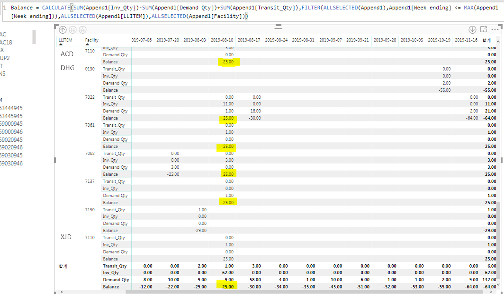The height and width of the screenshot is (294, 504).
Task: Click the -29.00 balance cell for 7150
Action: click(x=200, y=230)
